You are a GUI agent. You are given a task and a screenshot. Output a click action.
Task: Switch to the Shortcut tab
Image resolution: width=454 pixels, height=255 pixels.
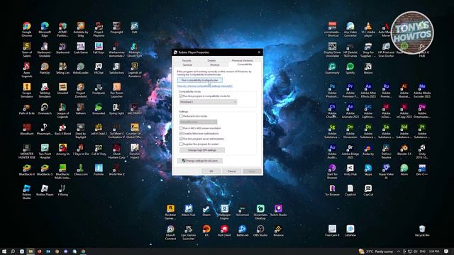(214, 64)
